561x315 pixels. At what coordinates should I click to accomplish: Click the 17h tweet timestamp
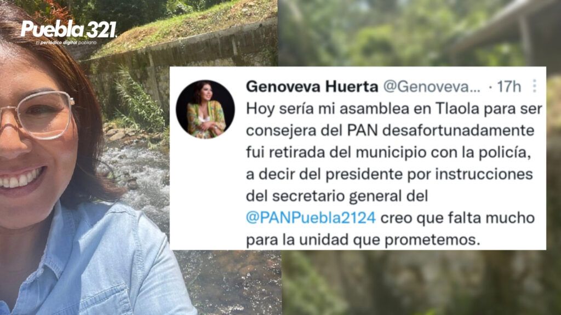click(509, 87)
